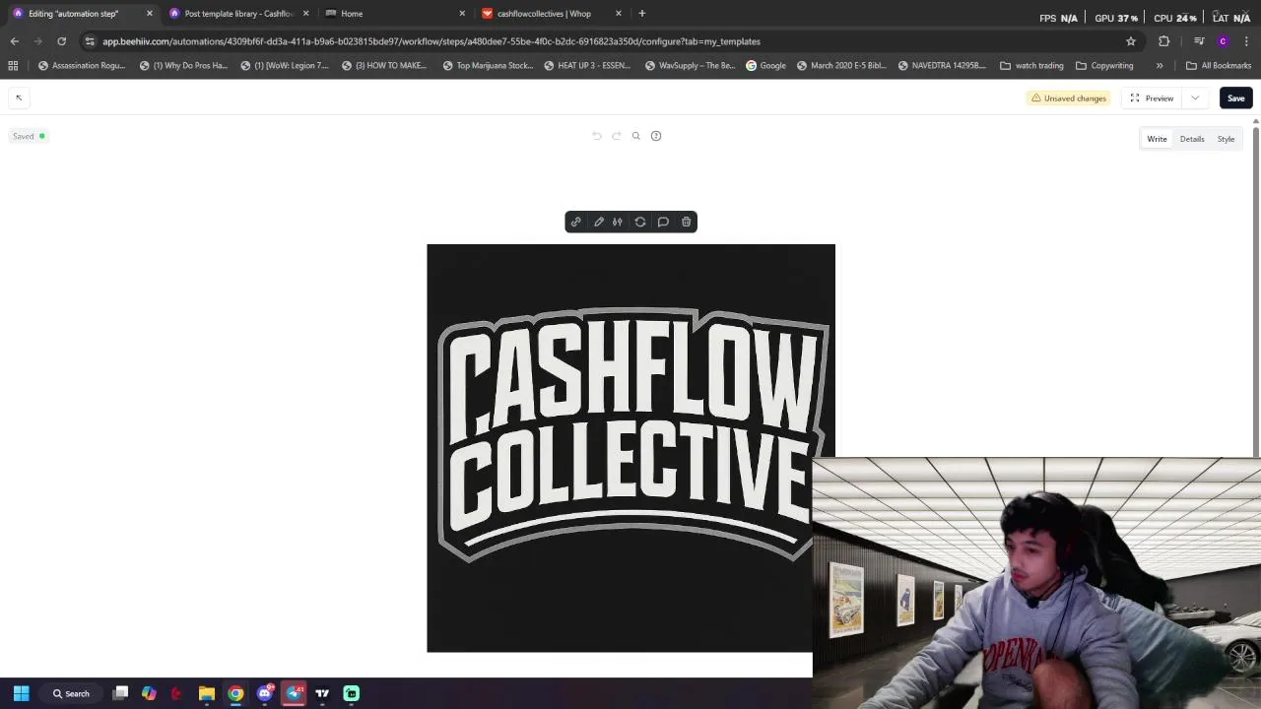Add a comment with speech bubble icon
Image resolution: width=1261 pixels, height=709 pixels.
663,222
